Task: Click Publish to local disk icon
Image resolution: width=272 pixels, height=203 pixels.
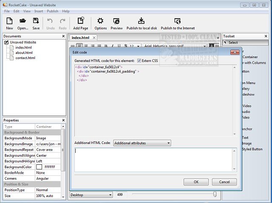Action: (x=142, y=21)
